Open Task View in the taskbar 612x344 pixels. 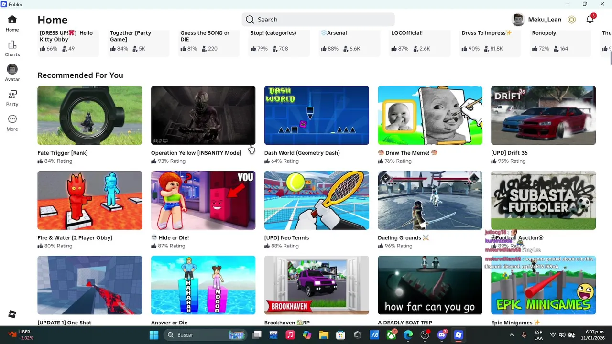coord(257,335)
